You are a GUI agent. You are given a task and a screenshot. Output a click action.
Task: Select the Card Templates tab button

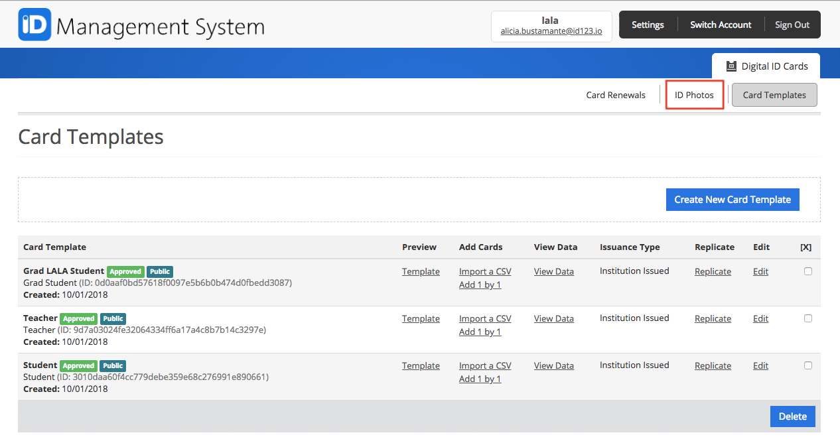(774, 95)
